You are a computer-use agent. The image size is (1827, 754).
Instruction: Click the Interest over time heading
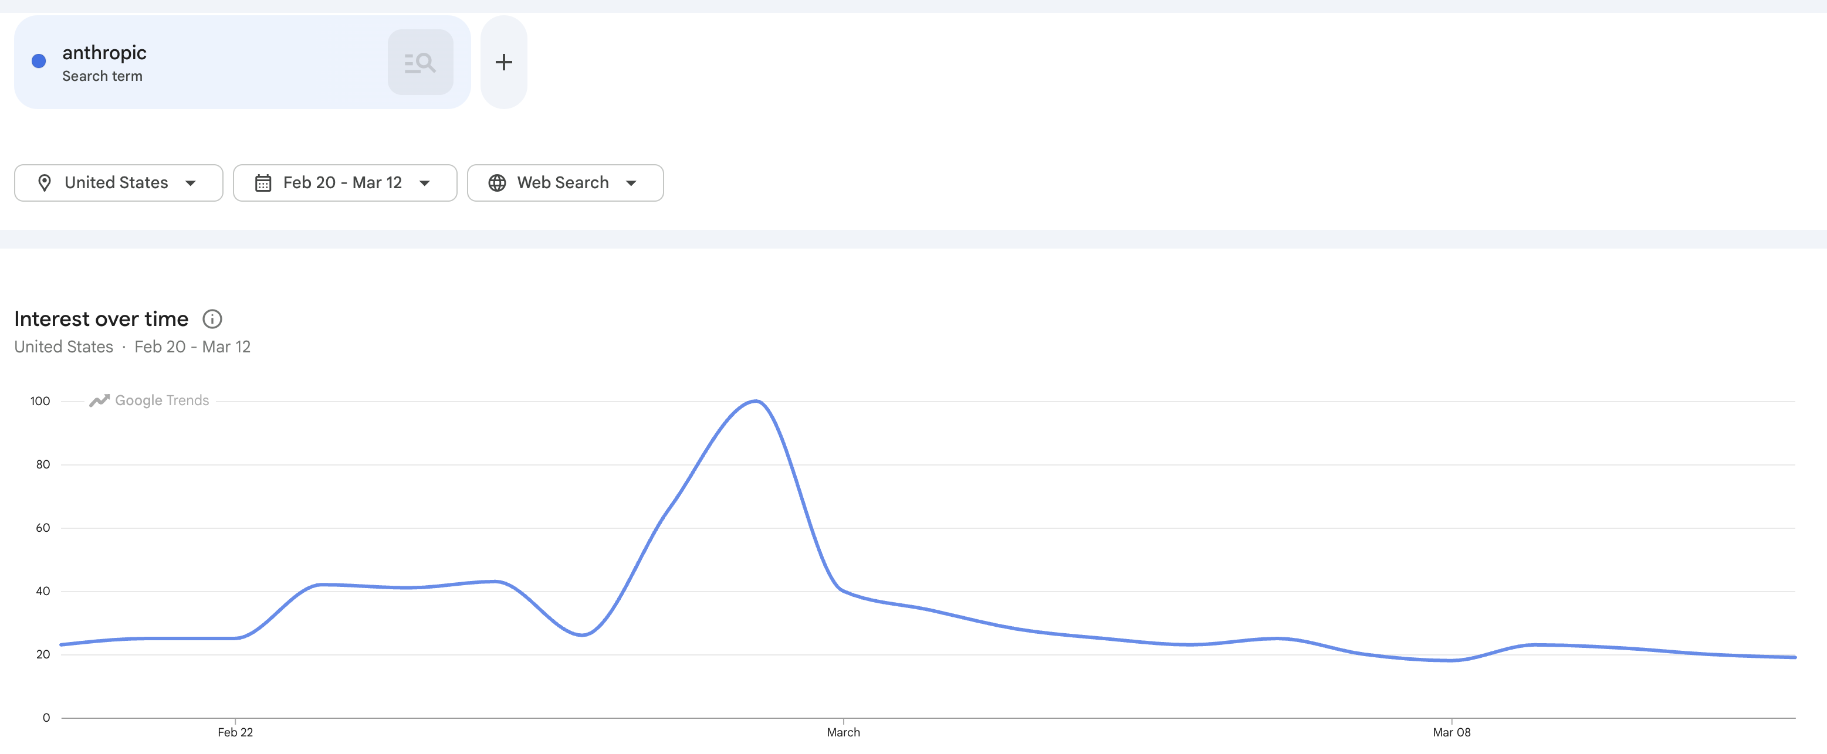pyautogui.click(x=101, y=319)
